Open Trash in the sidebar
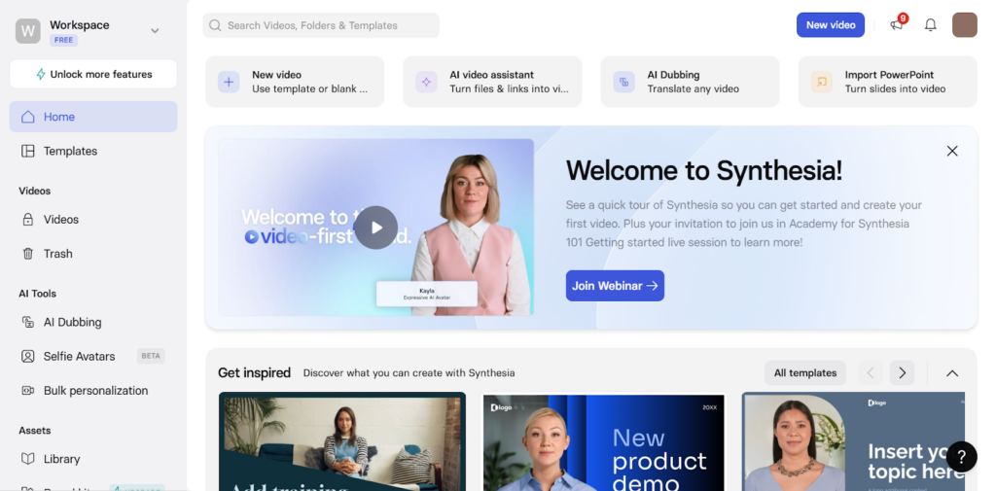The image size is (996, 491). (x=93, y=254)
